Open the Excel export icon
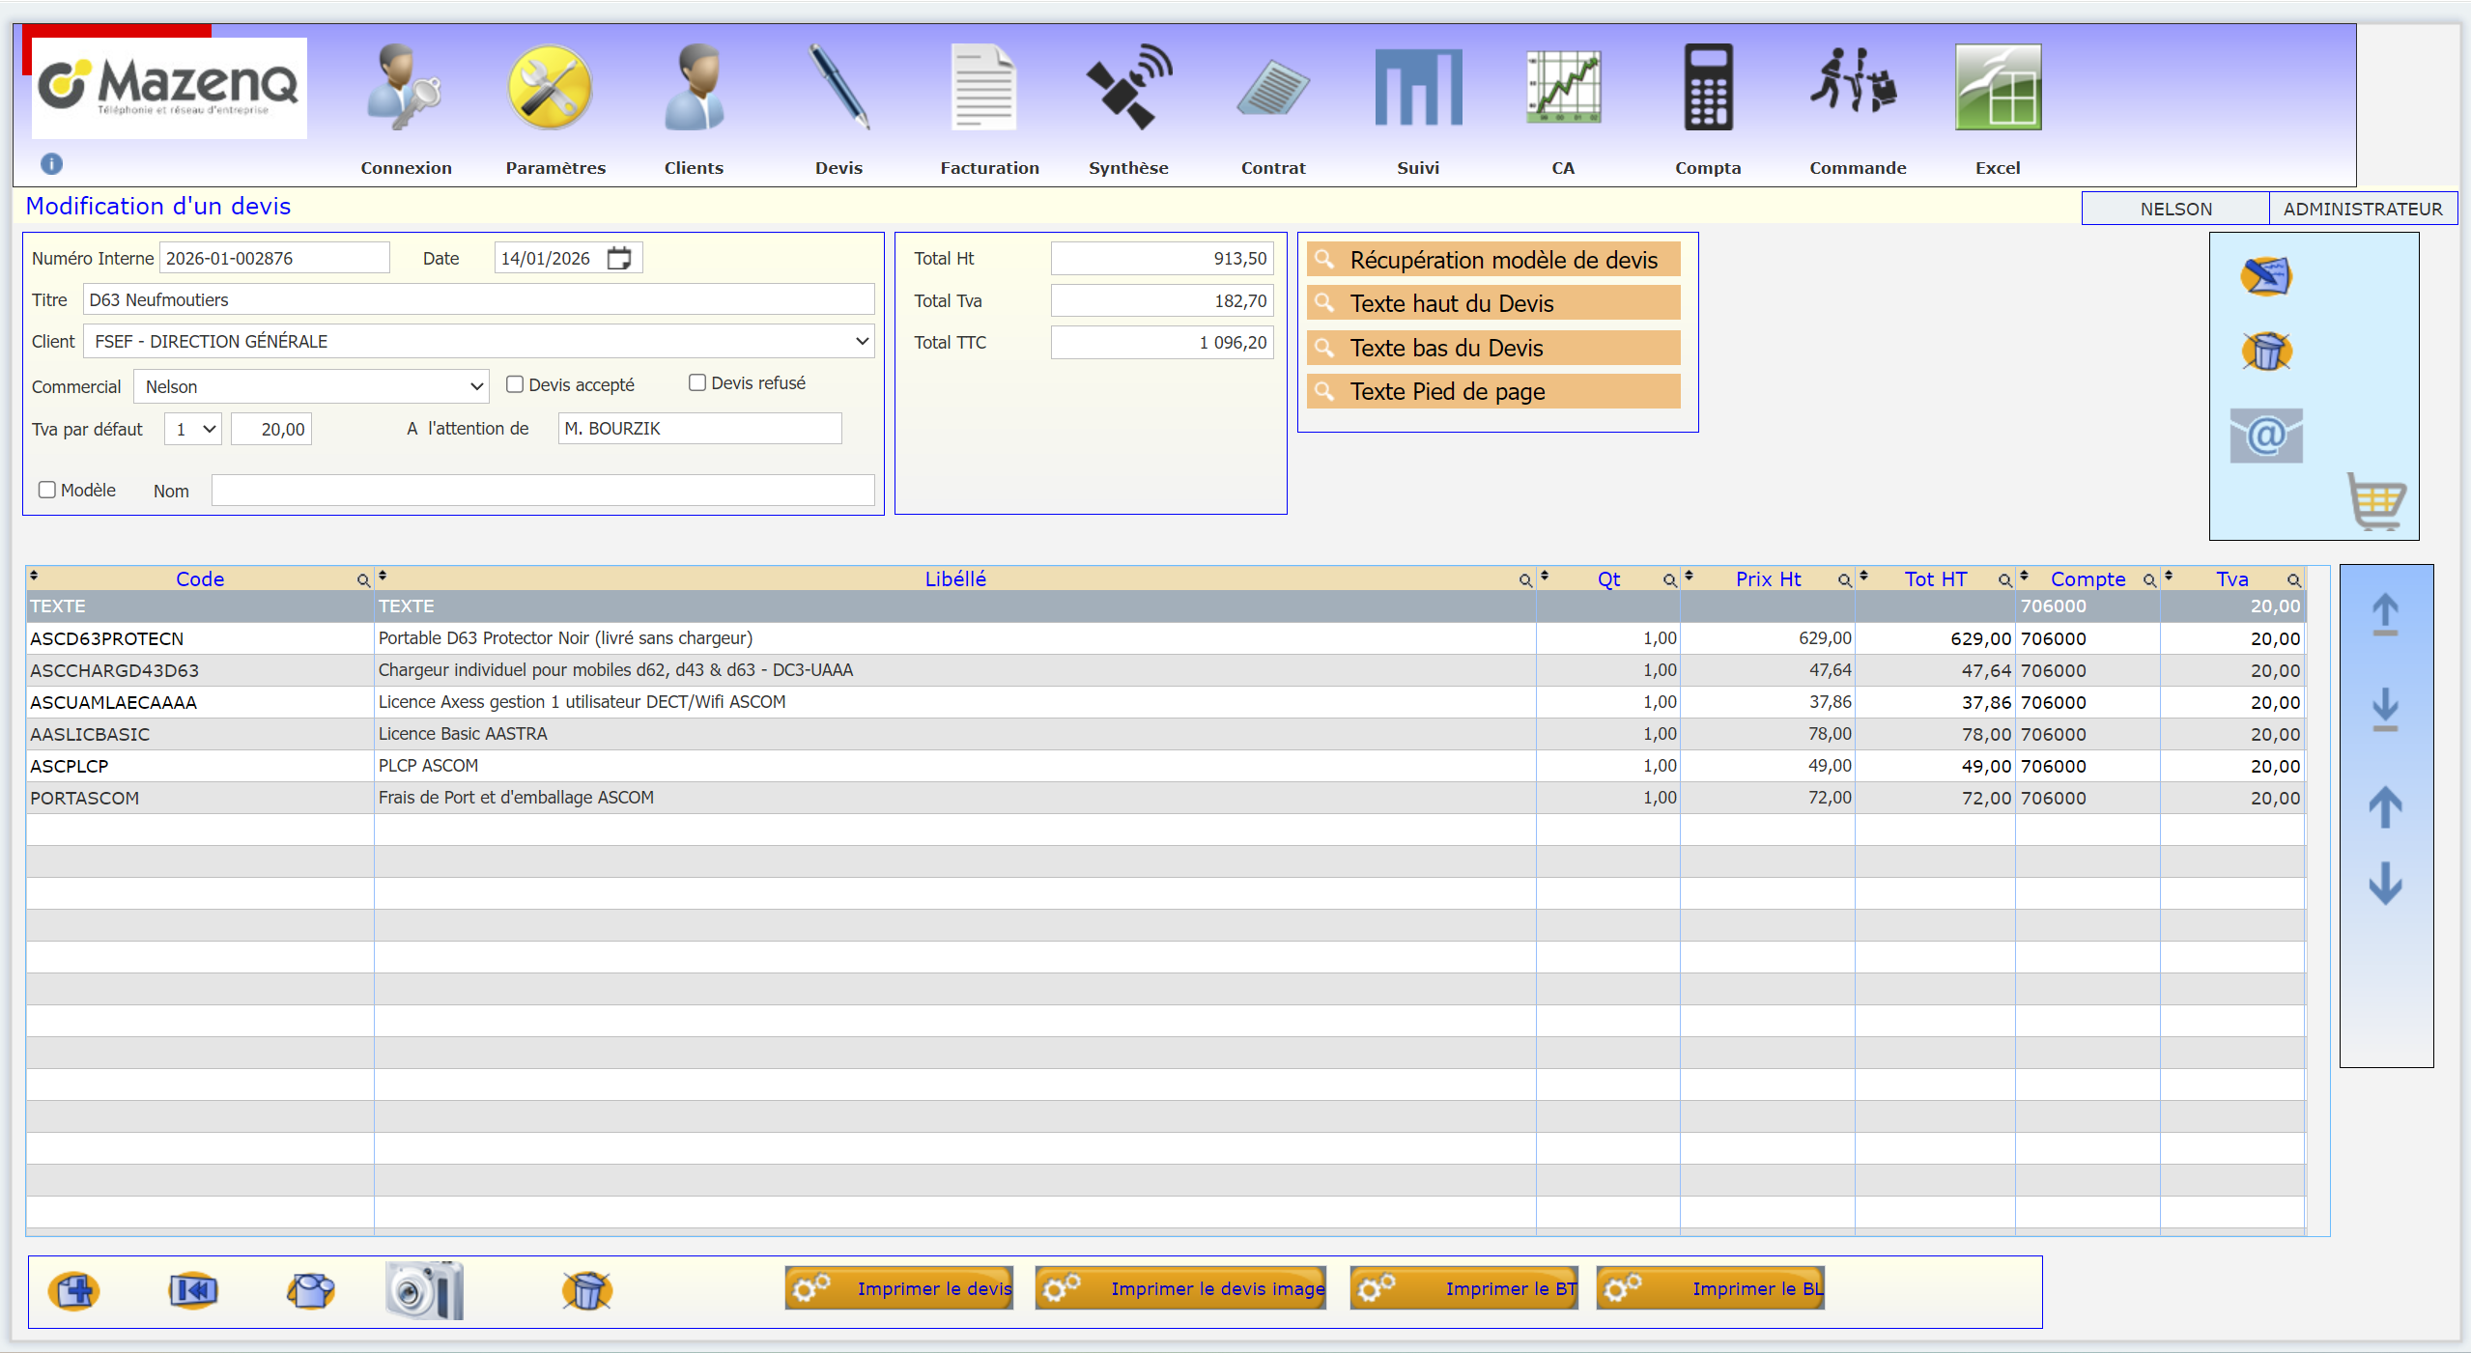The width and height of the screenshot is (2471, 1353). [x=1998, y=87]
